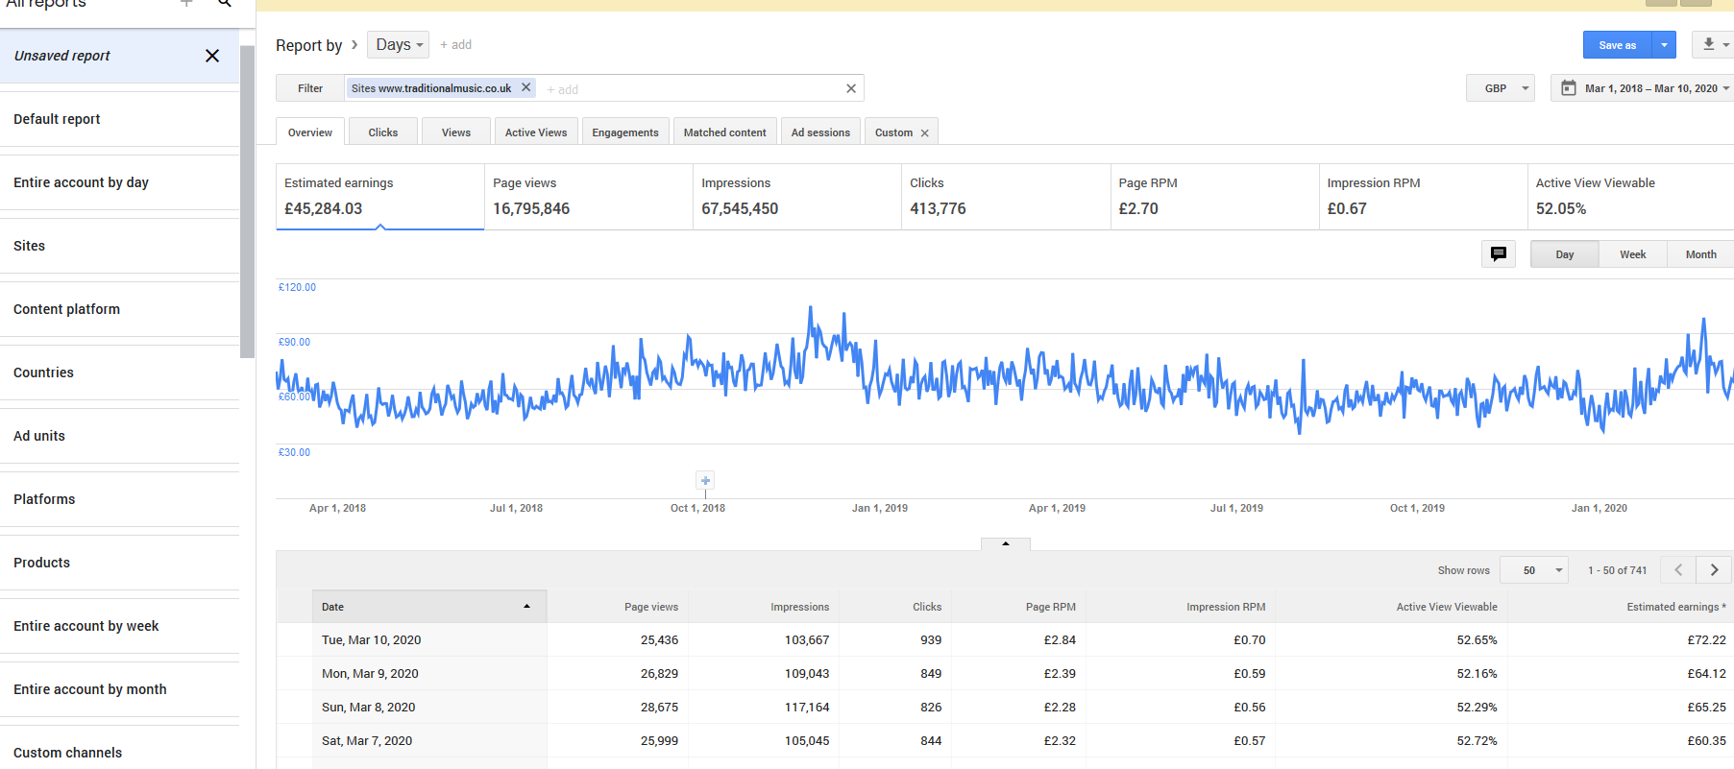This screenshot has height=769, width=1734.
Task: Select the Active View Viewable metric card
Action: click(1631, 197)
